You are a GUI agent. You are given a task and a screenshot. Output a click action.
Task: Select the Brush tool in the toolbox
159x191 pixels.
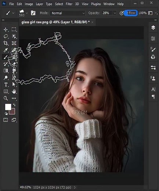coord(6,57)
